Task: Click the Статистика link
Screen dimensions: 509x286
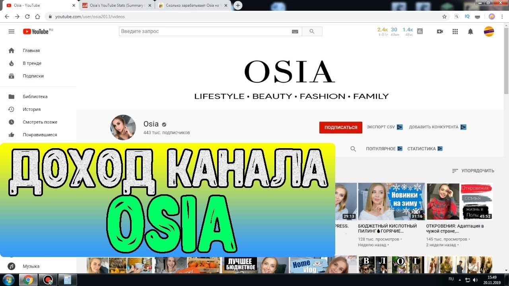Action: (x=425, y=149)
